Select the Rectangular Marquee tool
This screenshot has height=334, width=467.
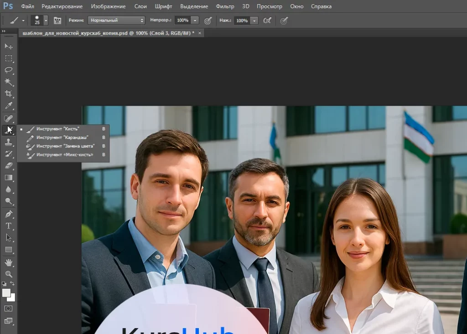click(x=8, y=58)
